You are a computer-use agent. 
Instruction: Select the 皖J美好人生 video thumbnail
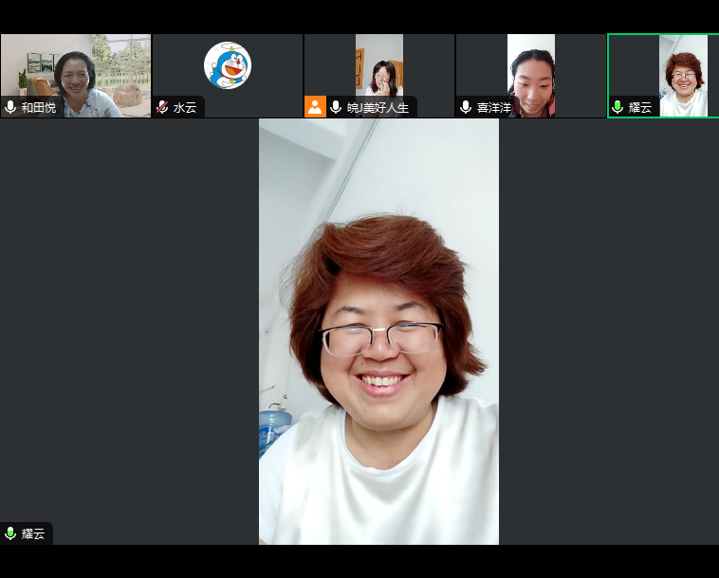point(379,66)
